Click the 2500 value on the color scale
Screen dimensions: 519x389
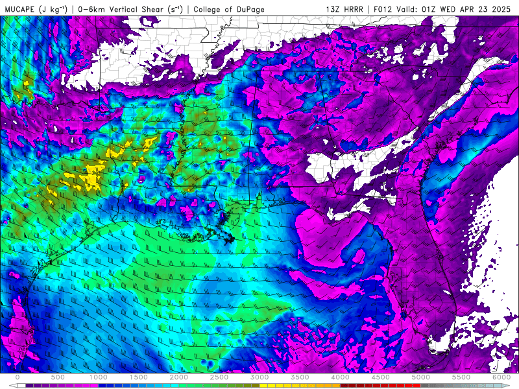[x=219, y=377]
